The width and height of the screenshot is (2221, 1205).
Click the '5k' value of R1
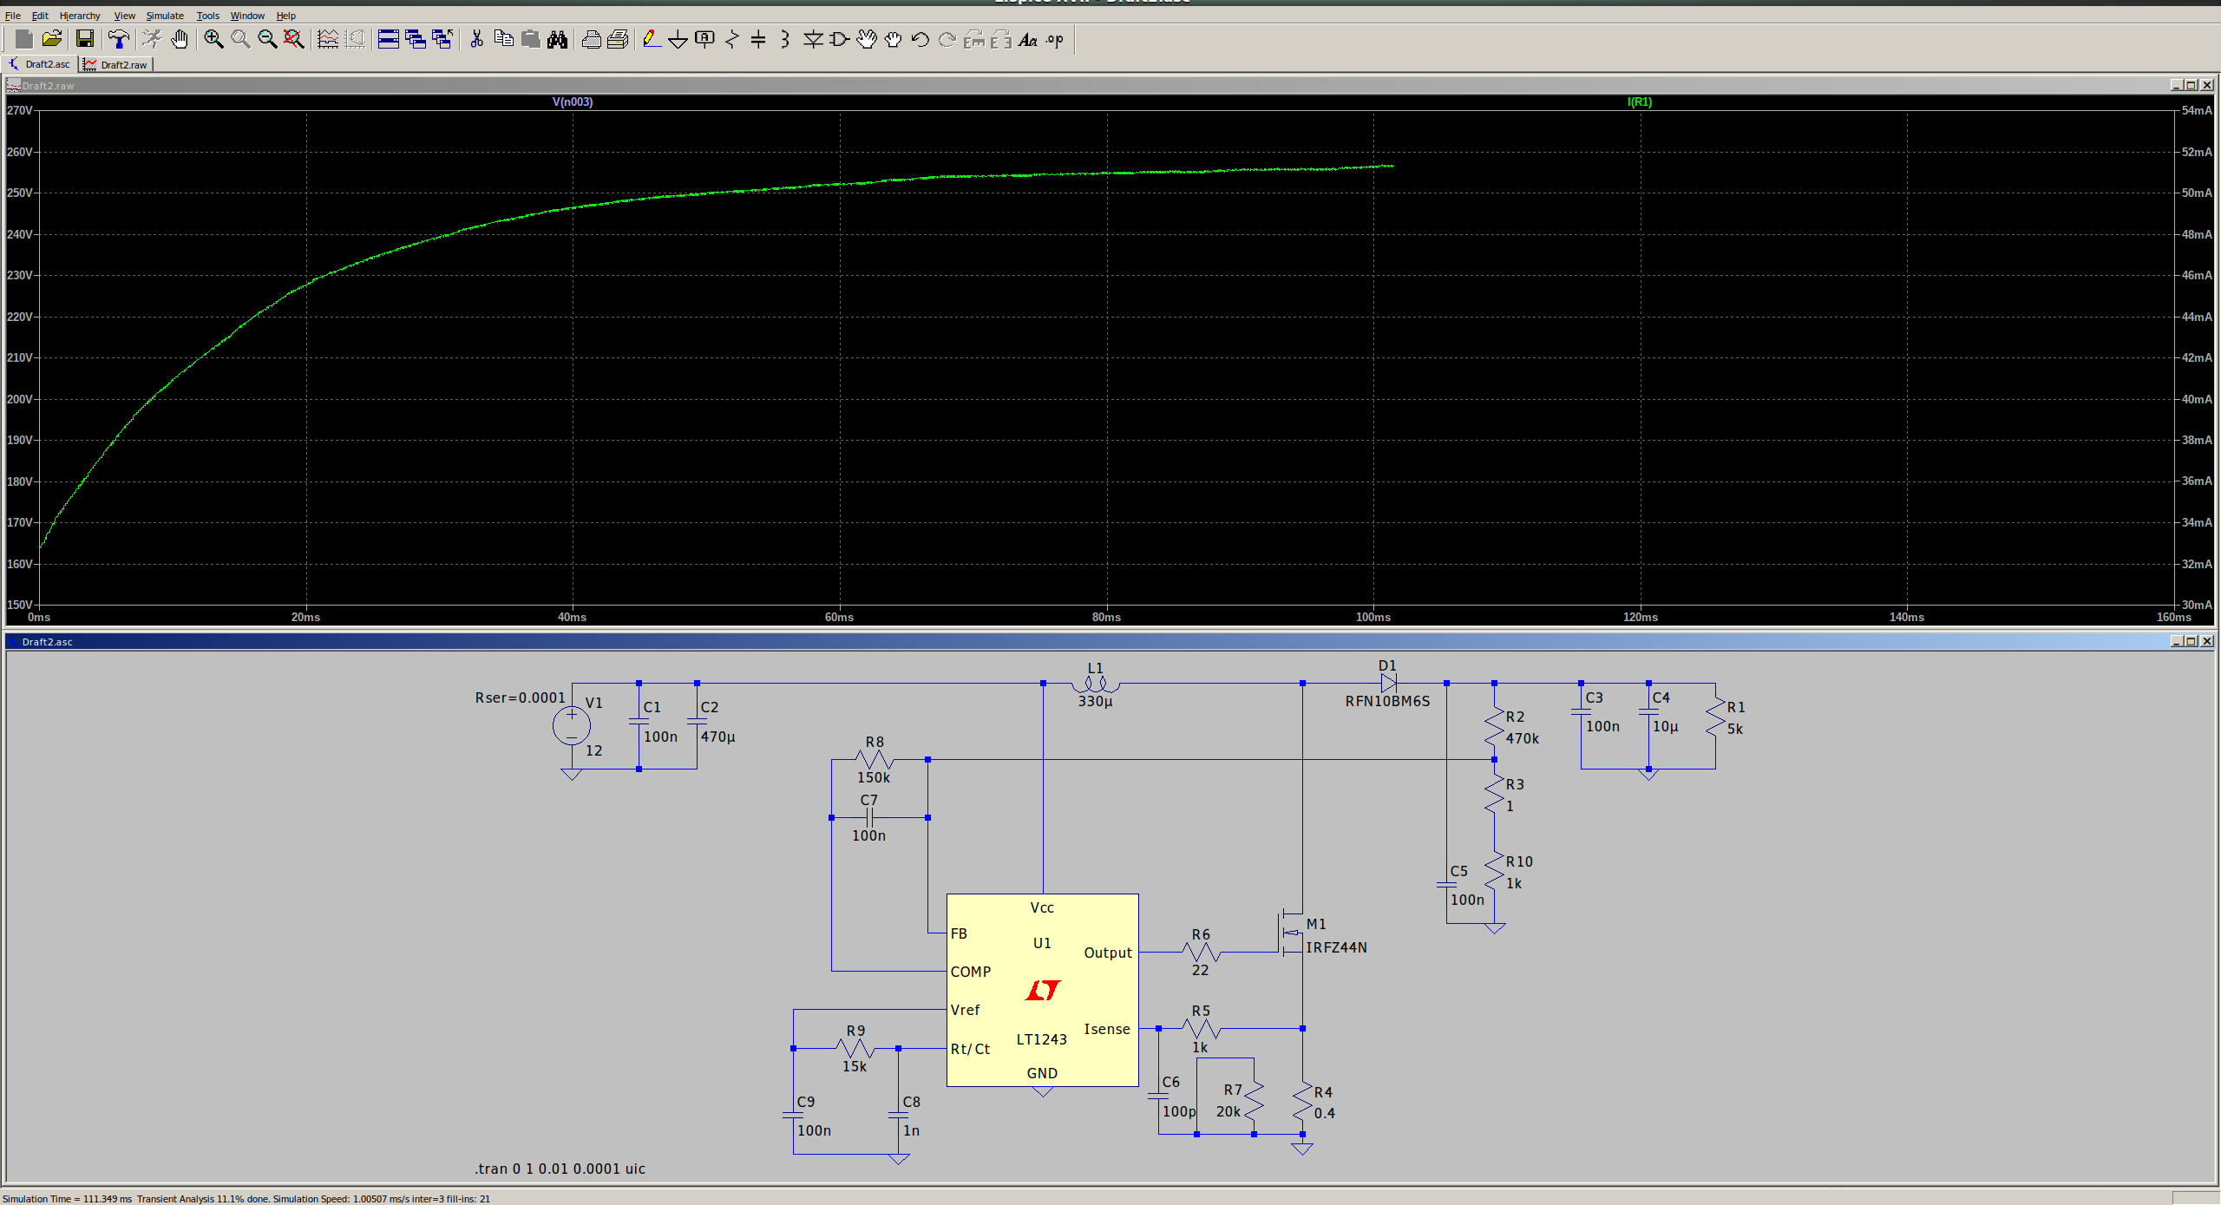point(1734,729)
